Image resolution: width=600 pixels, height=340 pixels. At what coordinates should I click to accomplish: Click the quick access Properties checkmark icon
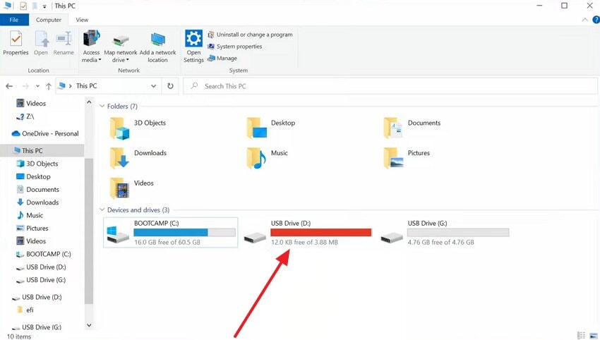point(23,6)
